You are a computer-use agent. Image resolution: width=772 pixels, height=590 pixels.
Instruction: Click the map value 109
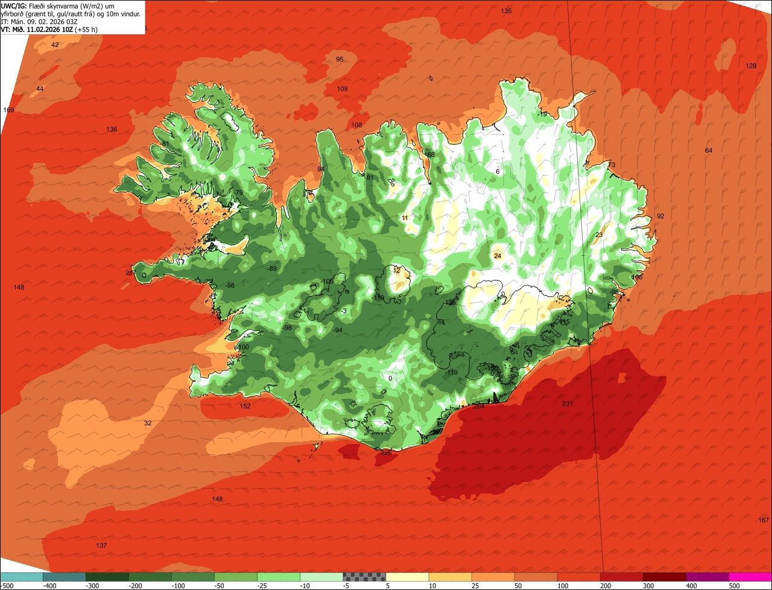coord(342,89)
